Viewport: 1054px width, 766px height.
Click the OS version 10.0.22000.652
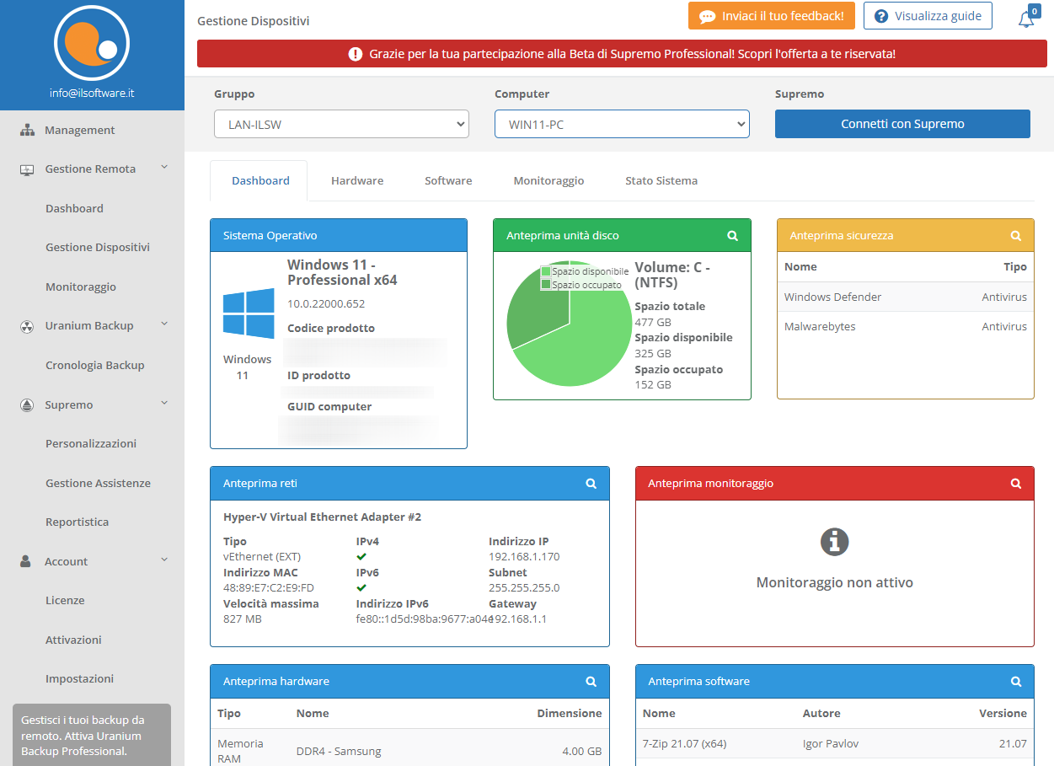point(326,304)
